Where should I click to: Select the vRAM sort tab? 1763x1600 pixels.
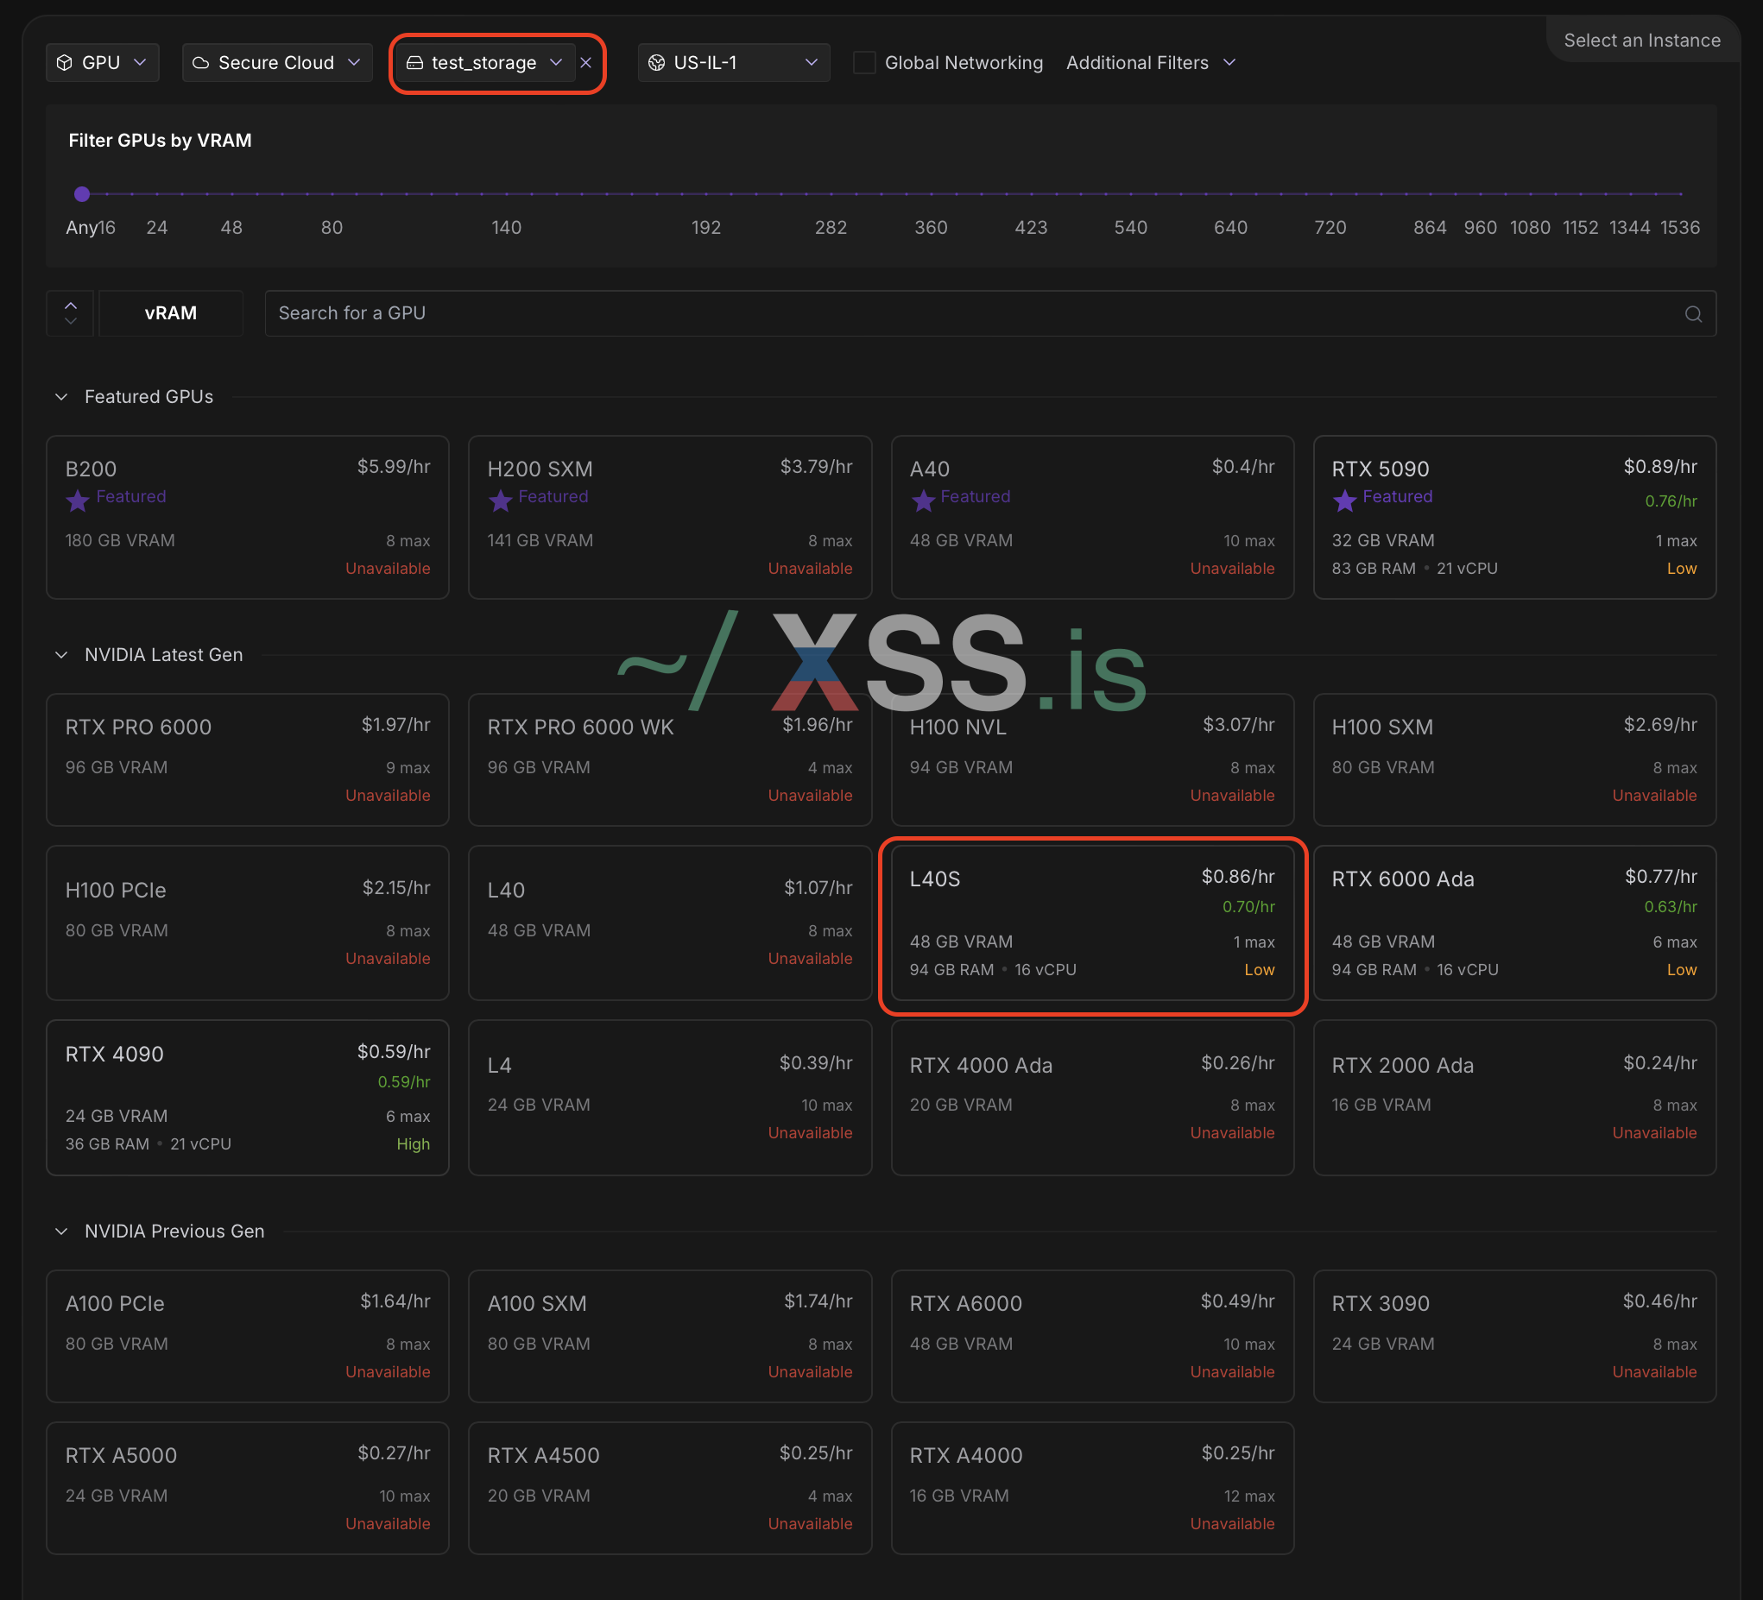171,313
